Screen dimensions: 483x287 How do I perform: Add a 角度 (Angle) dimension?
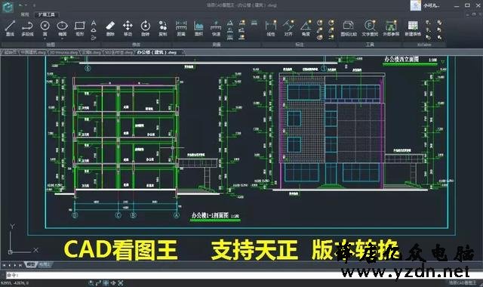click(306, 29)
